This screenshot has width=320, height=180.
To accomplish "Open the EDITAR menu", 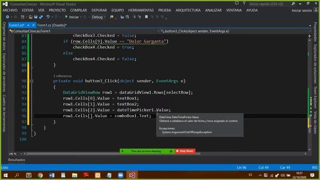I will tap(28, 10).
